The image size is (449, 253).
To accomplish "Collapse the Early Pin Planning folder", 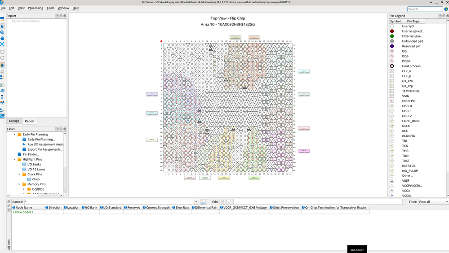I will pyautogui.click(x=14, y=135).
